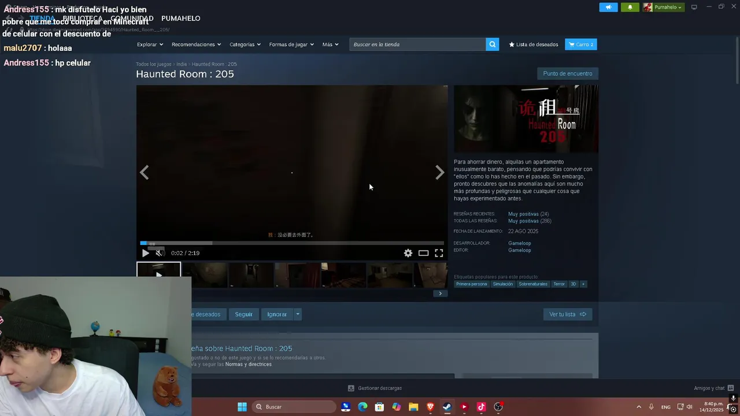
Task: Open Microsoft Edge from the taskbar
Action: click(x=362, y=407)
